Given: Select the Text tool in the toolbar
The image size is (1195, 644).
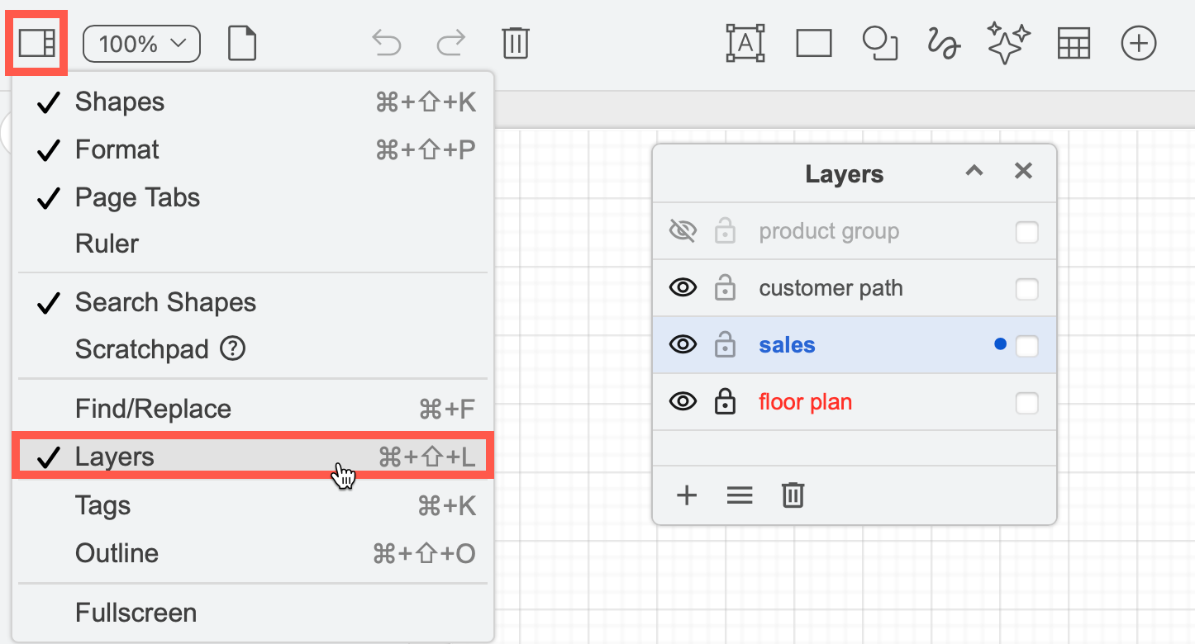Looking at the screenshot, I should (x=745, y=43).
